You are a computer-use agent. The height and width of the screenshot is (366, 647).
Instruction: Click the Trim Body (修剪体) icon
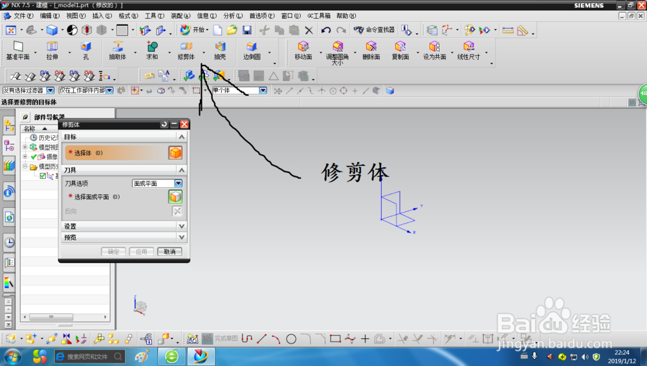[186, 51]
